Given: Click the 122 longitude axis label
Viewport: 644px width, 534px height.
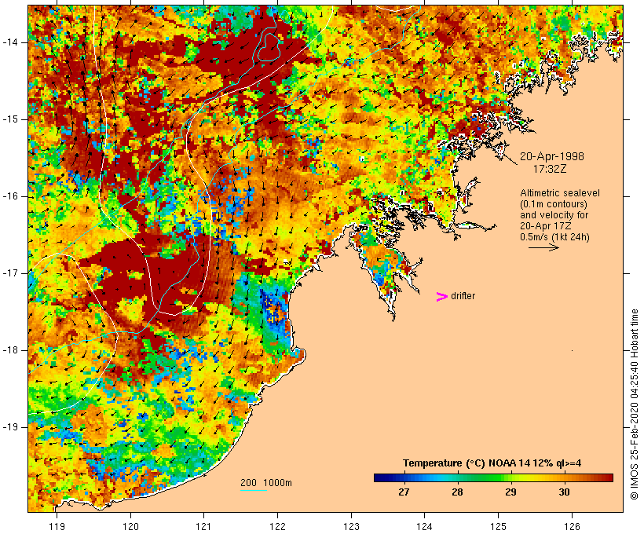Looking at the screenshot, I should (278, 526).
